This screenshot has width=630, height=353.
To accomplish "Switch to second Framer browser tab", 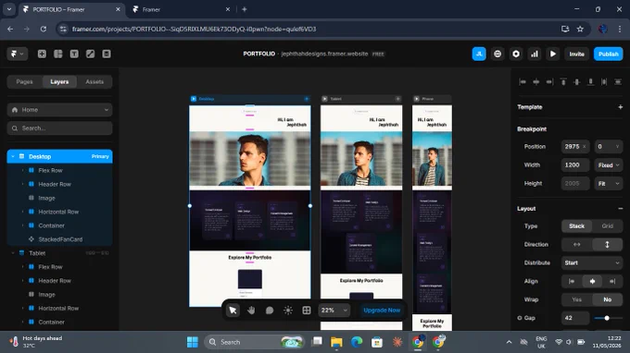I will [181, 9].
